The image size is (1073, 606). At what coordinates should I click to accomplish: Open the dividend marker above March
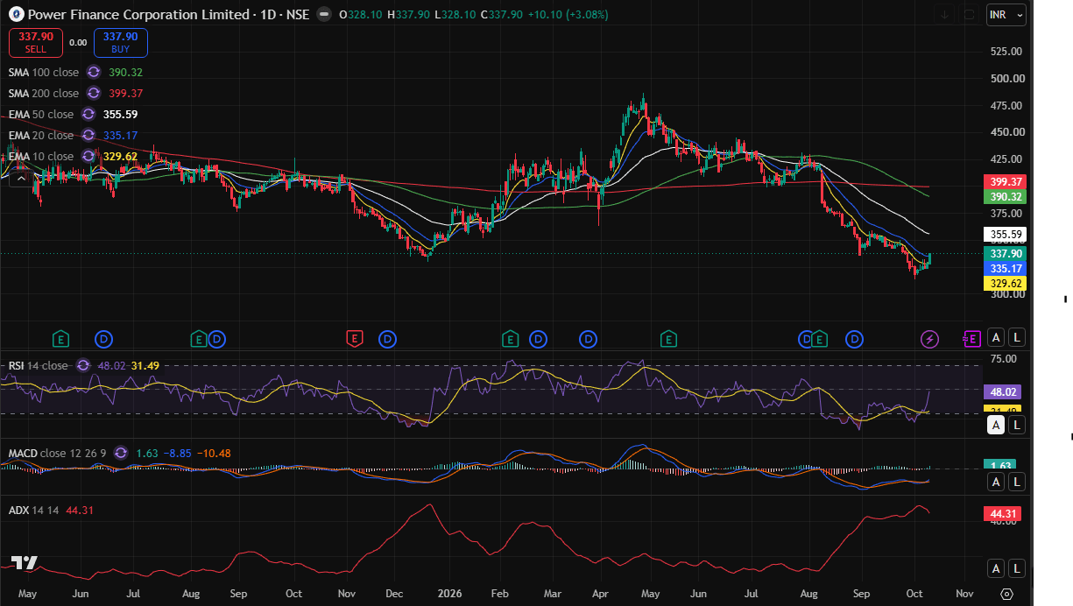538,338
